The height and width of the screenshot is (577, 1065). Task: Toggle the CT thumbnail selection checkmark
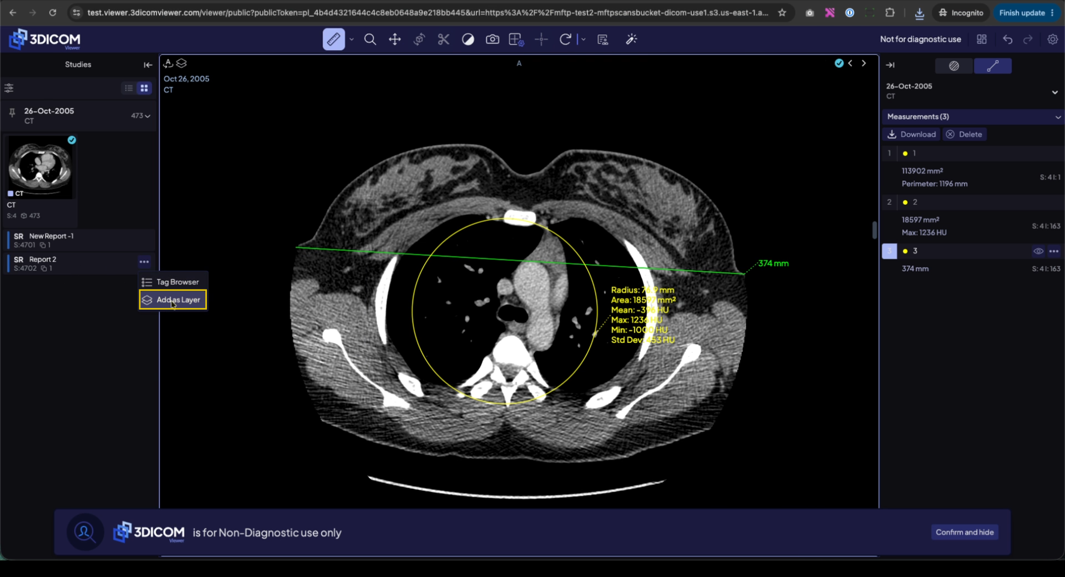72,140
